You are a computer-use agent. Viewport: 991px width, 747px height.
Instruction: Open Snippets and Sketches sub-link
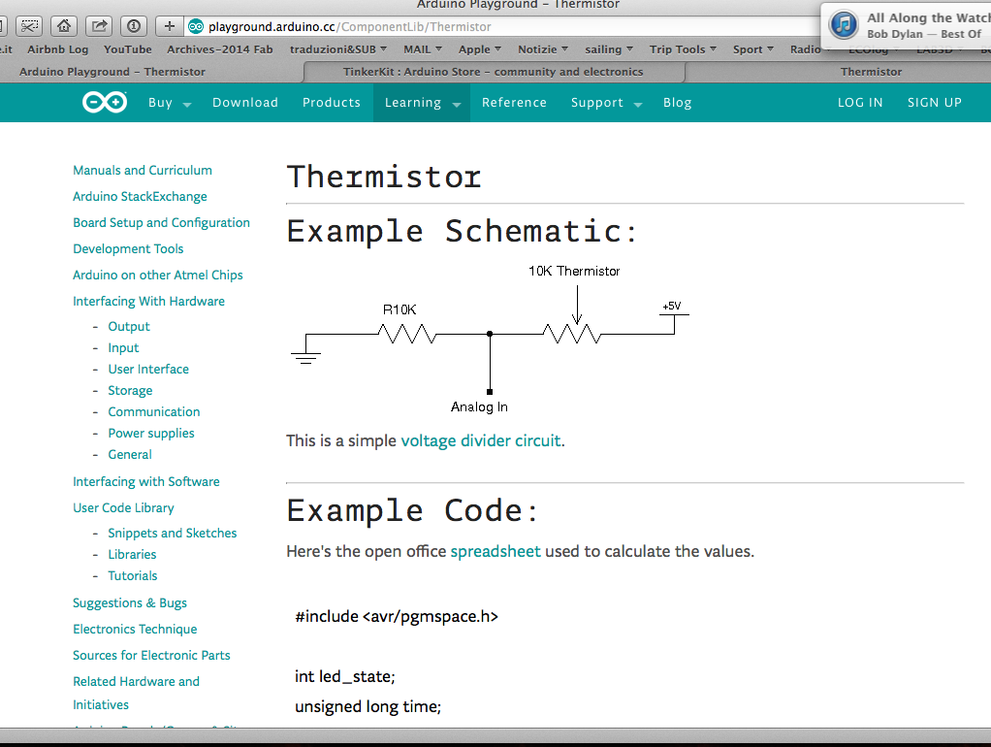point(172,534)
